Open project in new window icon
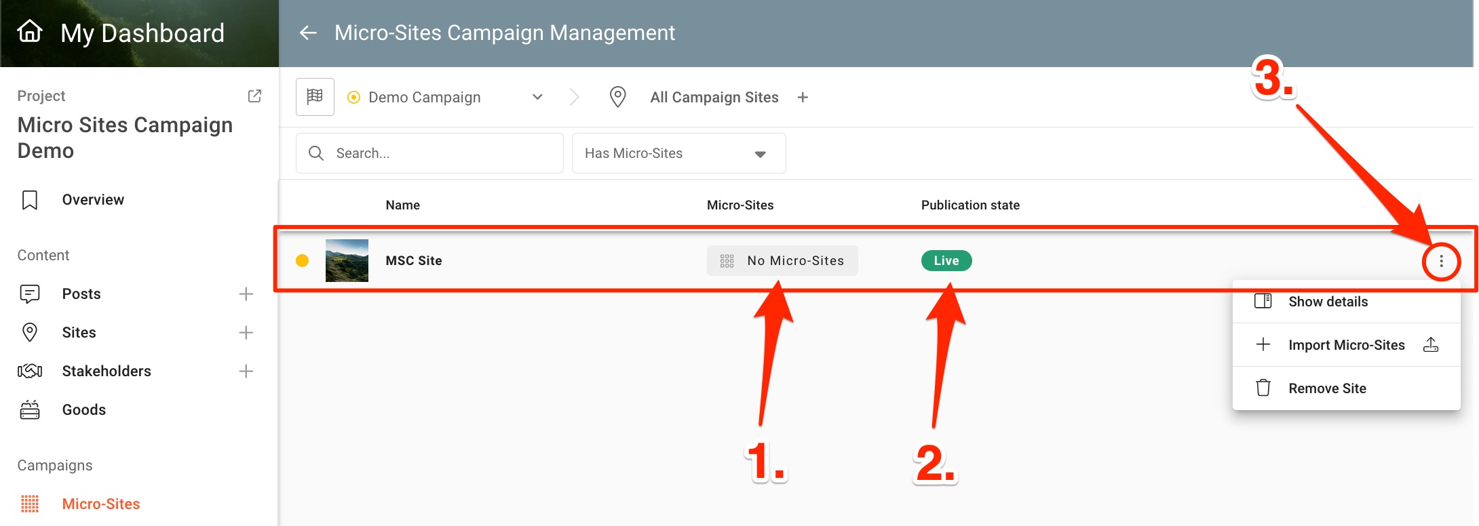The image size is (1479, 526). pyautogui.click(x=254, y=96)
